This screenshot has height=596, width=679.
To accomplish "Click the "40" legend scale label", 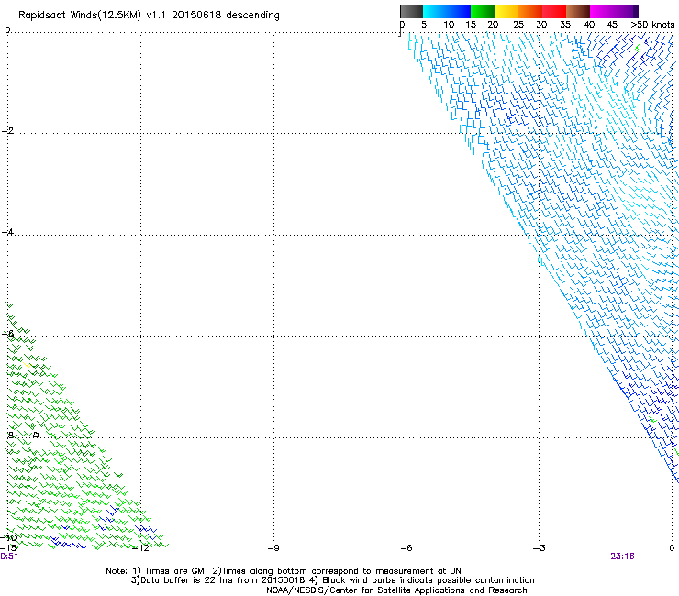I will 589,25.
